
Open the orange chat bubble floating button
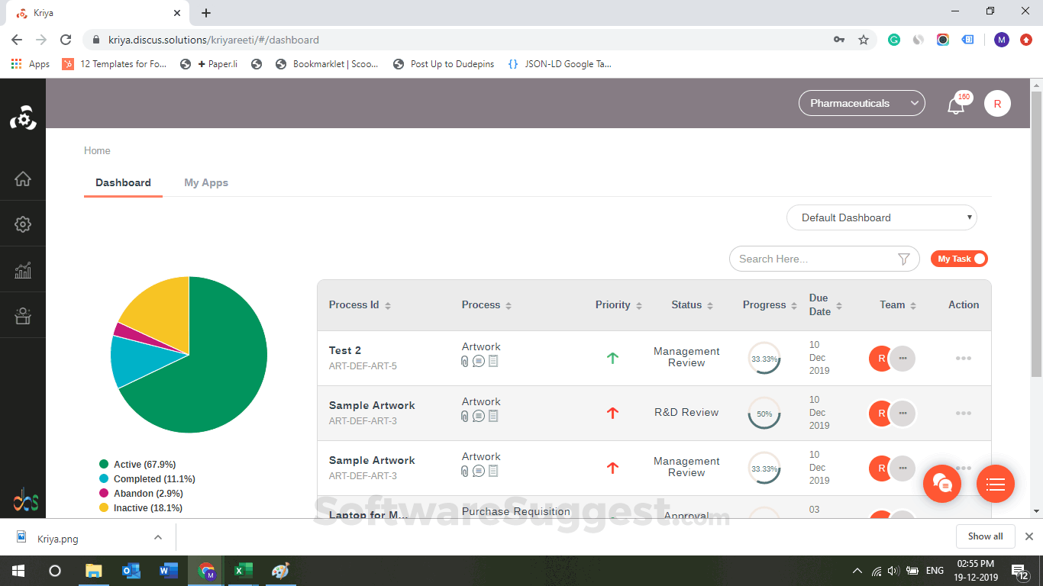(941, 484)
